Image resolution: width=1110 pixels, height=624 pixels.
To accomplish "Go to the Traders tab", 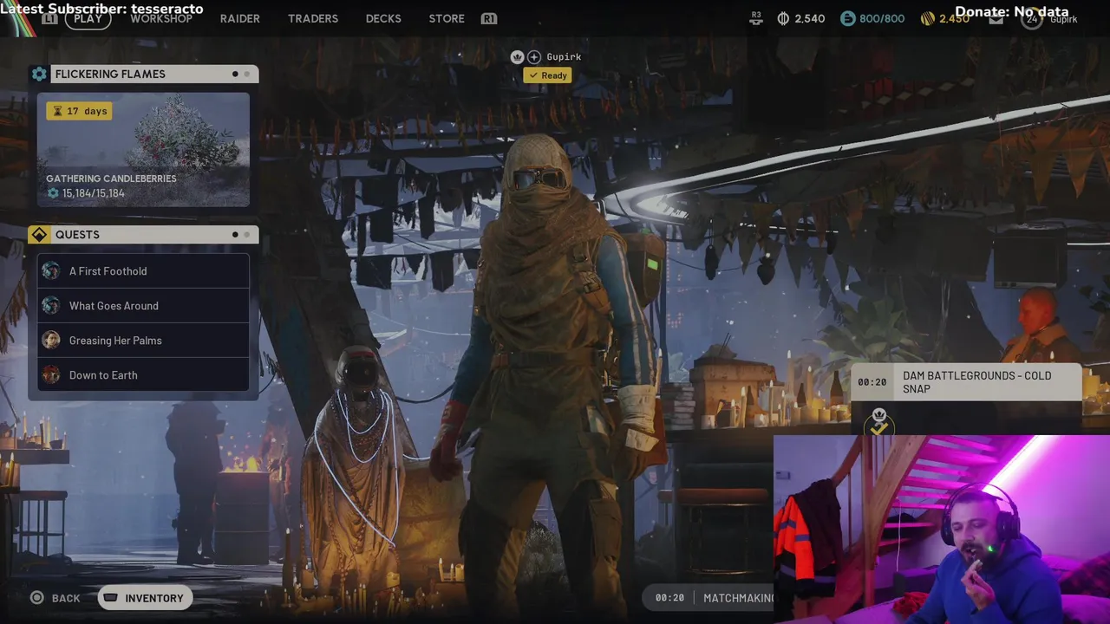I will [x=313, y=18].
